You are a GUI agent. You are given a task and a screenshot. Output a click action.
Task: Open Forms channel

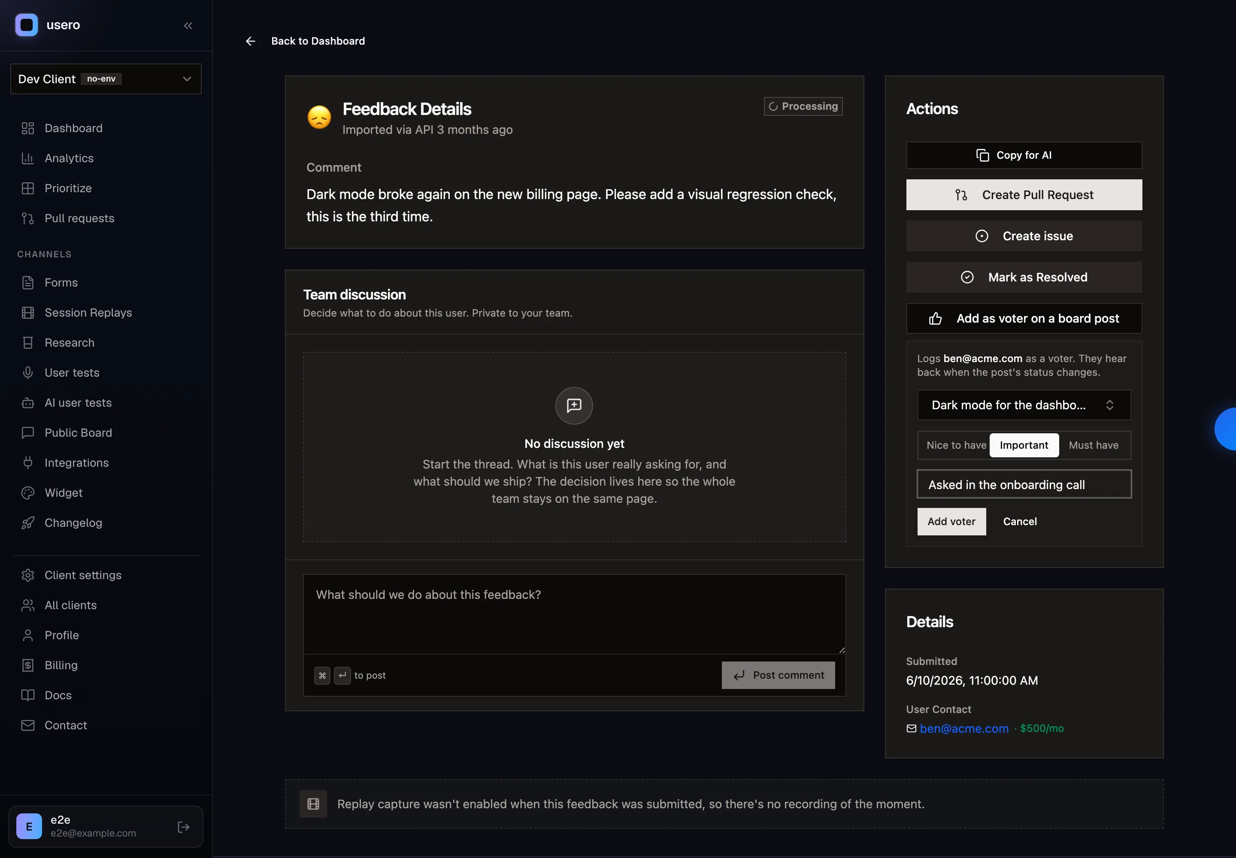(x=106, y=282)
